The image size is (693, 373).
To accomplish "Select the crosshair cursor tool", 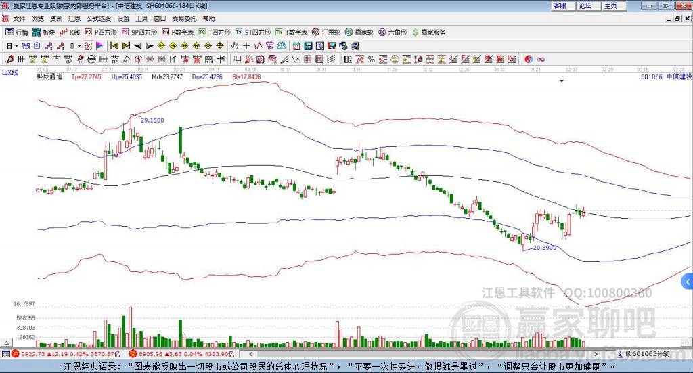I will 246,46.
